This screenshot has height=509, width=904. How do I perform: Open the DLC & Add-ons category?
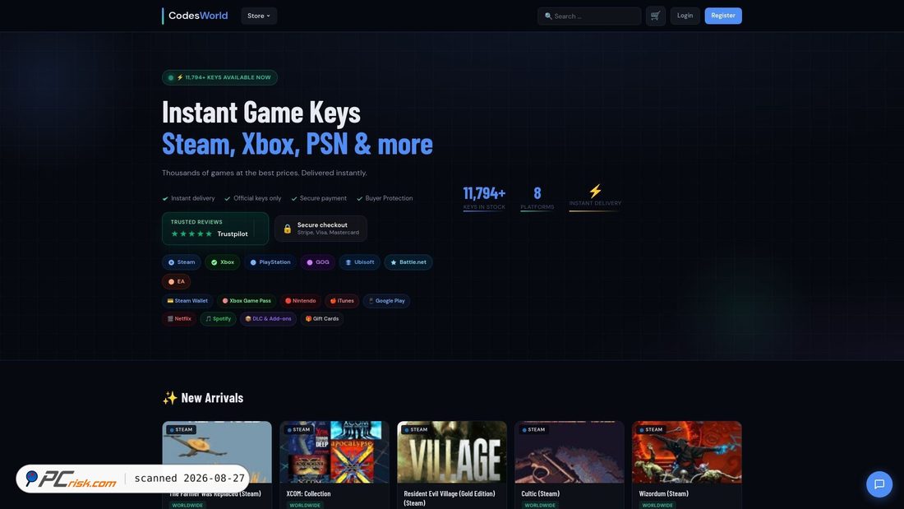pos(268,318)
